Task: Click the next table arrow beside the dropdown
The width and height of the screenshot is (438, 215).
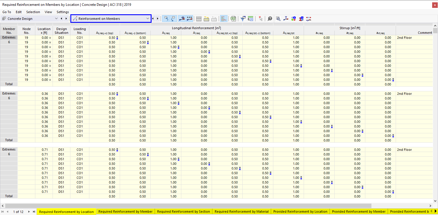Action: 157,18
